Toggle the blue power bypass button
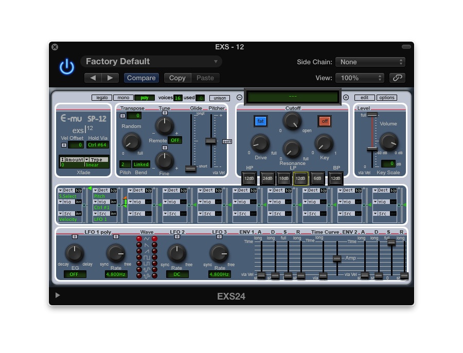 (67, 67)
